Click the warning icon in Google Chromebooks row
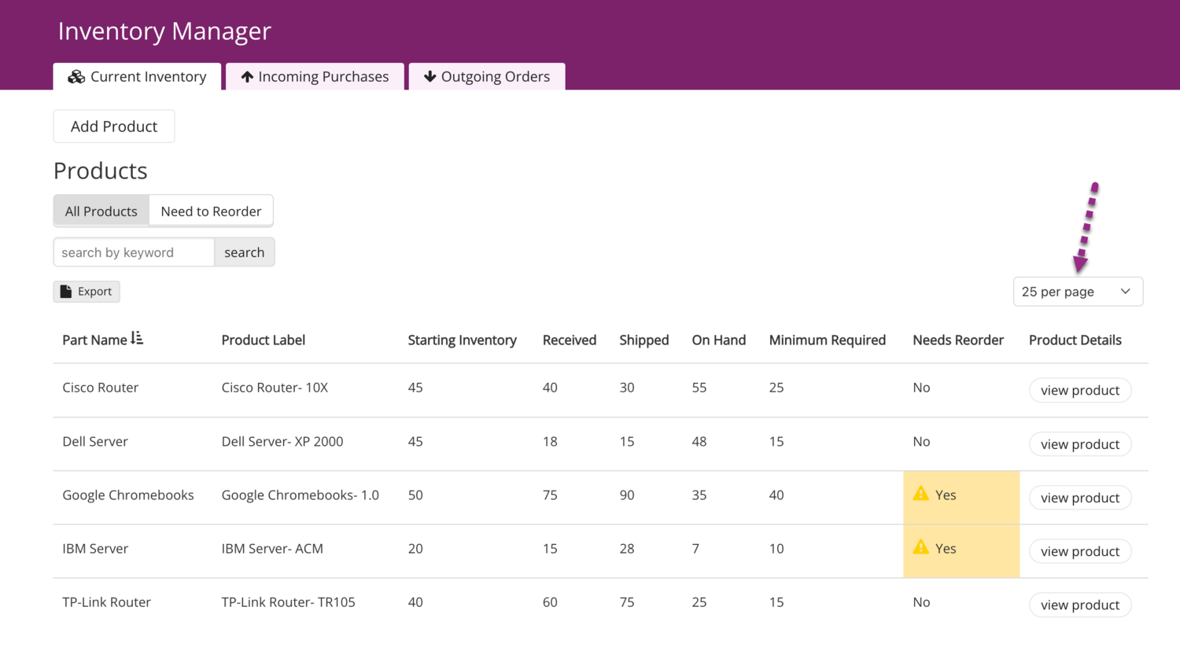The width and height of the screenshot is (1180, 651). tap(920, 494)
